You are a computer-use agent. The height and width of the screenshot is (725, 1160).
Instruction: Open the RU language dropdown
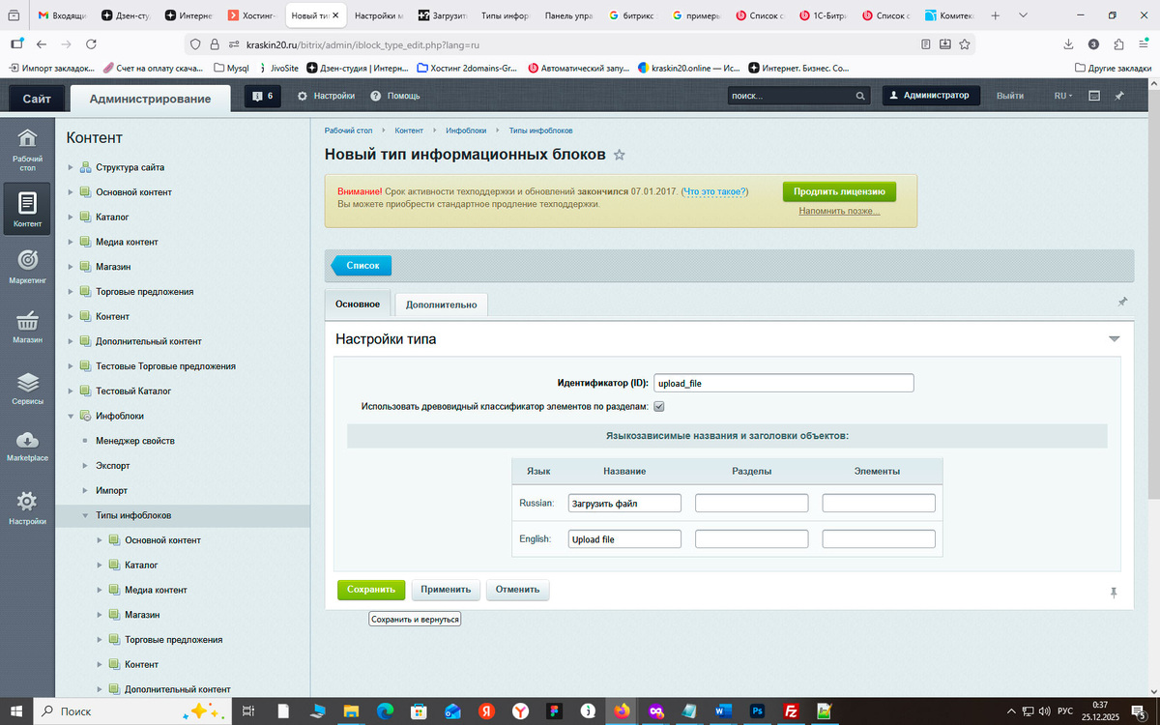(x=1060, y=95)
